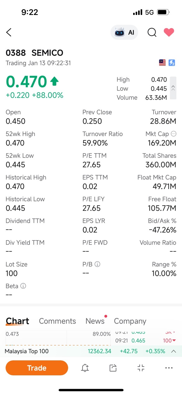Collapse the quote details panel chevron

coord(173,88)
